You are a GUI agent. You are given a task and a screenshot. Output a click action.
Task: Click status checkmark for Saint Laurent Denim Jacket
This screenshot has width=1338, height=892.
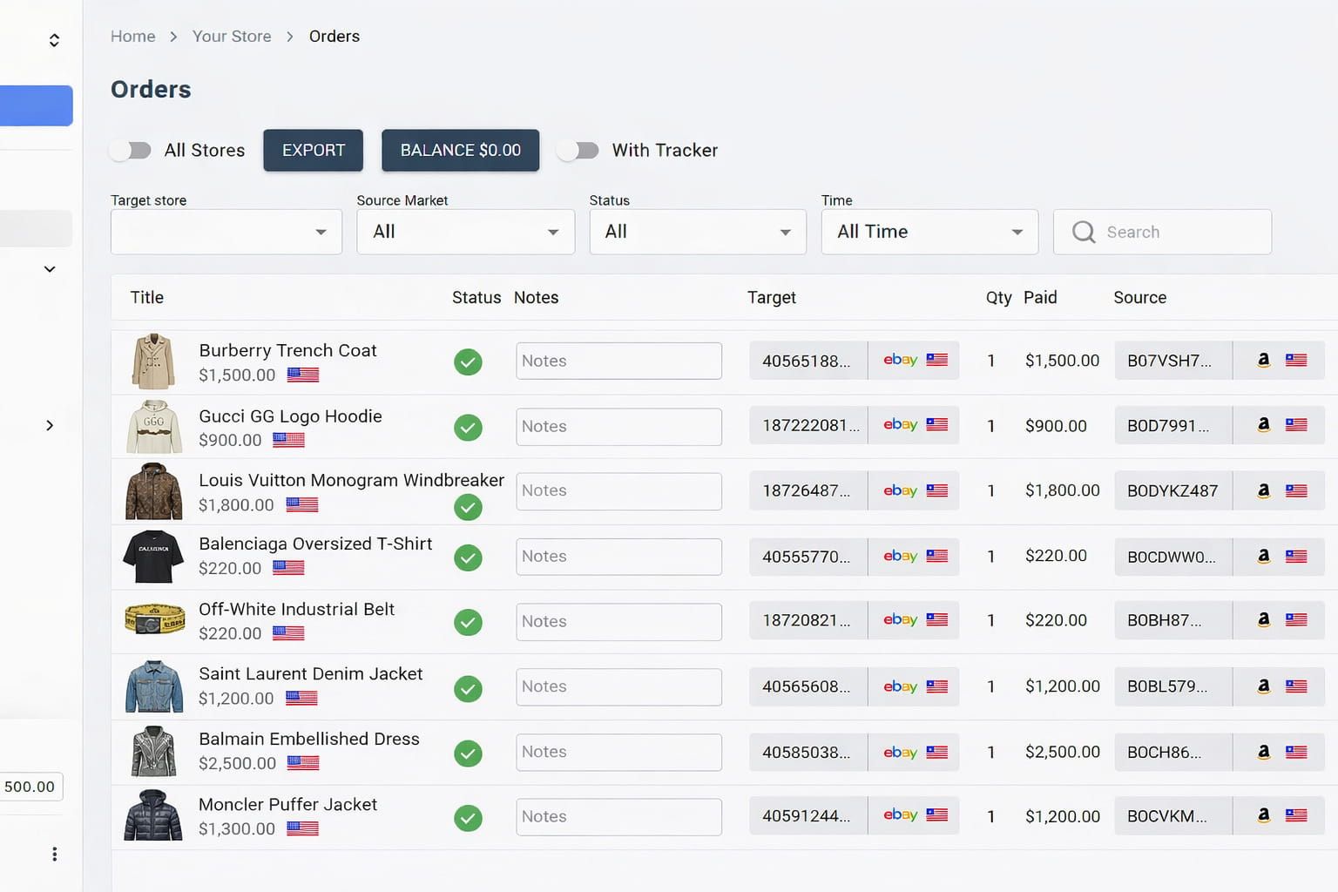(468, 689)
